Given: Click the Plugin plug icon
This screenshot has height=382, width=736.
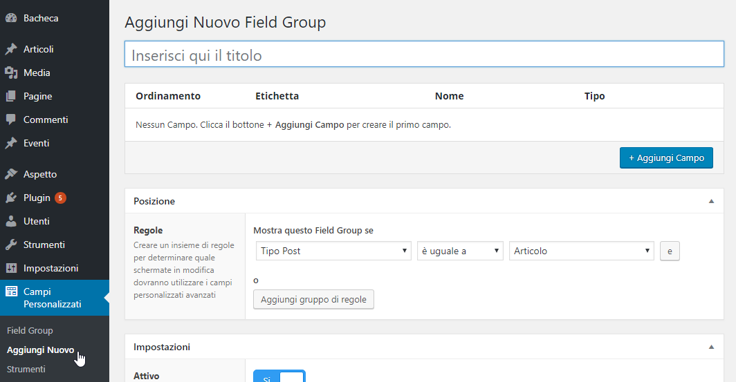Looking at the screenshot, I should [11, 198].
